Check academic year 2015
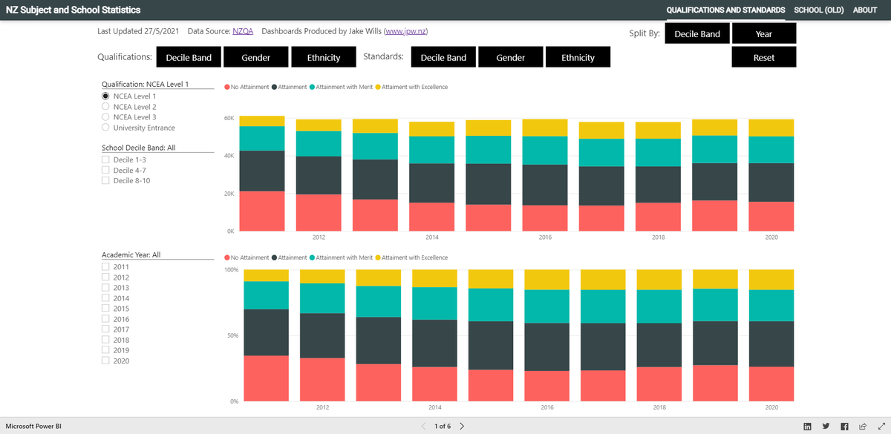The width and height of the screenshot is (891, 434). coord(105,308)
